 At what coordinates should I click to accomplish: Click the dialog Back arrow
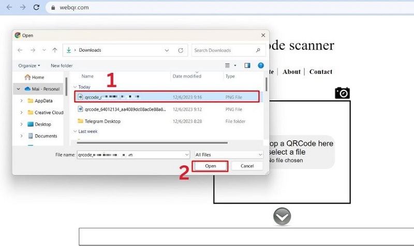[20, 50]
